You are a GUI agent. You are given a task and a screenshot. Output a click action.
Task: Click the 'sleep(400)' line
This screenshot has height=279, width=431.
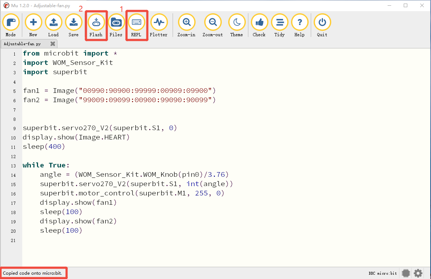coord(44,147)
